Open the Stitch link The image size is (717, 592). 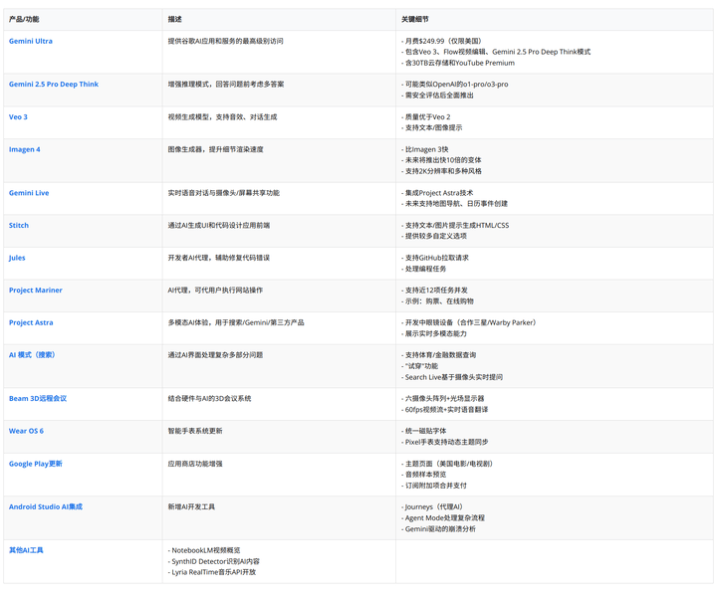click(19, 225)
